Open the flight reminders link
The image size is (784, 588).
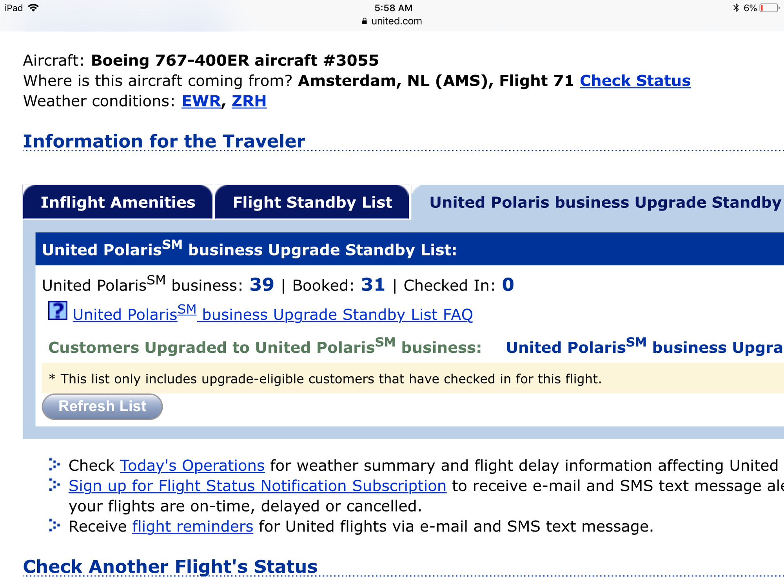[192, 526]
